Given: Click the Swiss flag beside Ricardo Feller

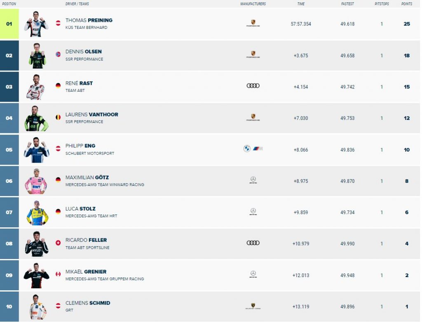Looking at the screenshot, I should point(58,243).
